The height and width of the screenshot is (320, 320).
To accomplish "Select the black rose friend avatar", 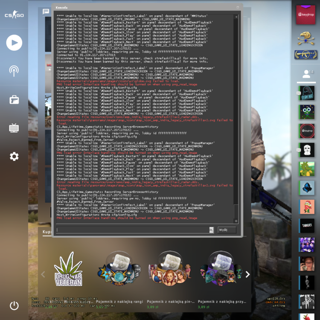I will coord(306,282).
